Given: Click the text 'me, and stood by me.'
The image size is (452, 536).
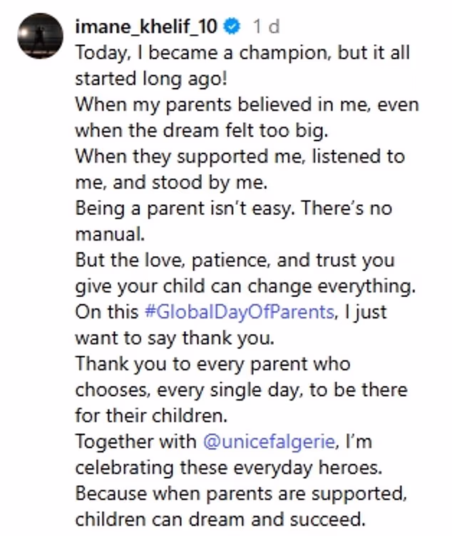Looking at the screenshot, I should [x=171, y=182].
